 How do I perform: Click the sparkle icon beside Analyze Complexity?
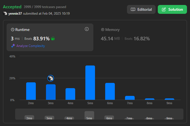[x=13, y=46]
